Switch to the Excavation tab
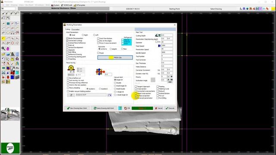This screenshot has height=155, width=276. tap(75, 30)
